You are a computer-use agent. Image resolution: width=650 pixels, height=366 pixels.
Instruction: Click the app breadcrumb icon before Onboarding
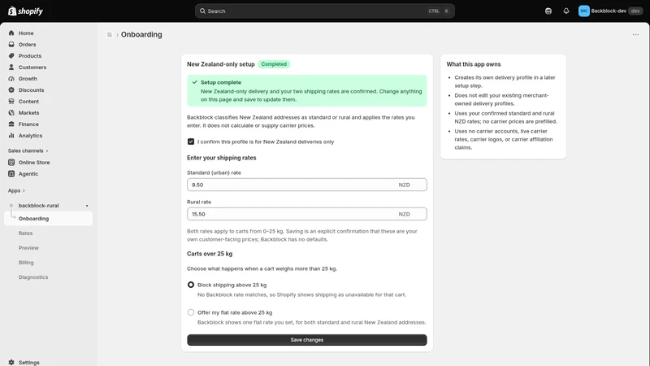[x=110, y=34]
